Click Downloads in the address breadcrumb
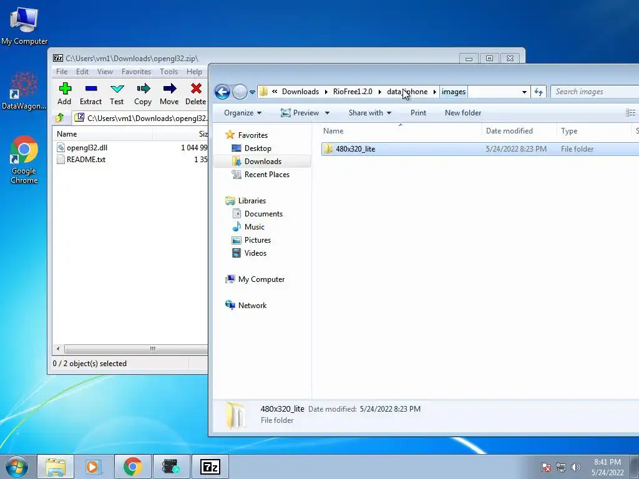This screenshot has height=479, width=639. pos(300,92)
